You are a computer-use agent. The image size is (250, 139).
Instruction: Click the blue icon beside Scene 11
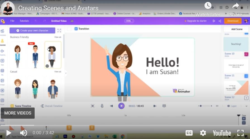[246, 76]
